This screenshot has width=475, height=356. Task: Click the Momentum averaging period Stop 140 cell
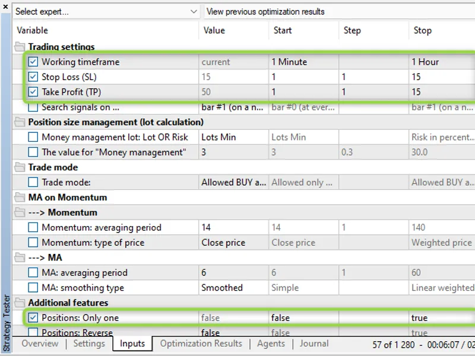click(x=442, y=227)
